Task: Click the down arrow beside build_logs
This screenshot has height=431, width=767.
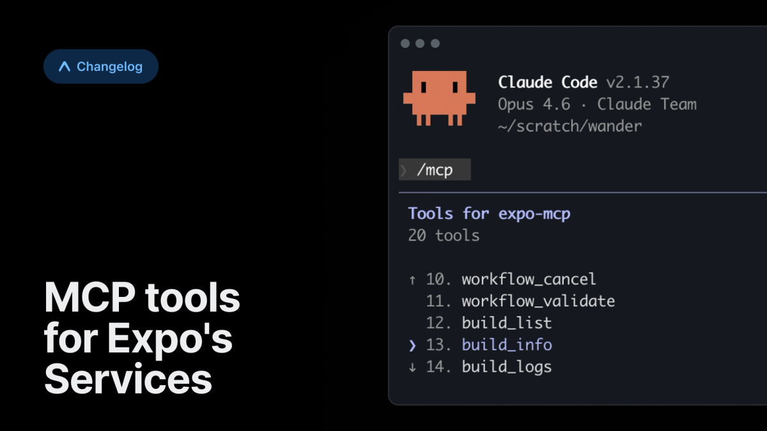Action: point(412,367)
